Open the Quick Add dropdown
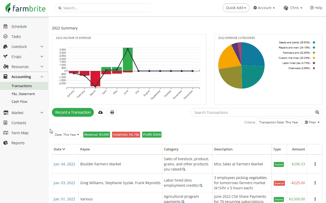The width and height of the screenshot is (326, 203). click(236, 8)
